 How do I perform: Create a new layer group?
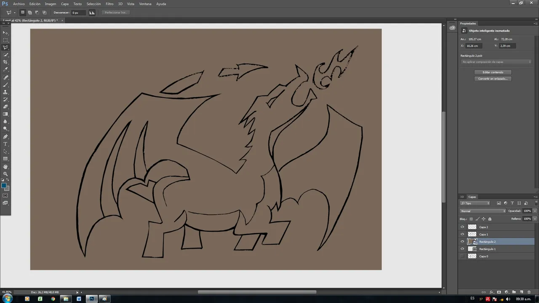514,292
